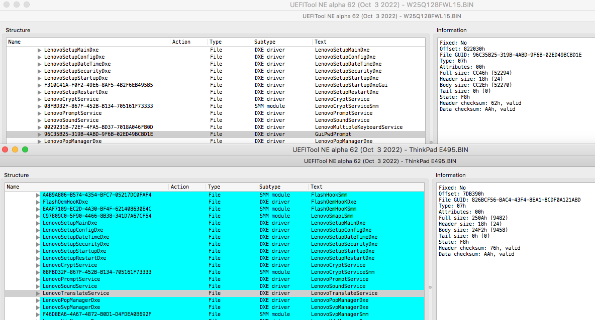
Task: Click Action column header in E495 window
Action: pyautogui.click(x=187, y=187)
